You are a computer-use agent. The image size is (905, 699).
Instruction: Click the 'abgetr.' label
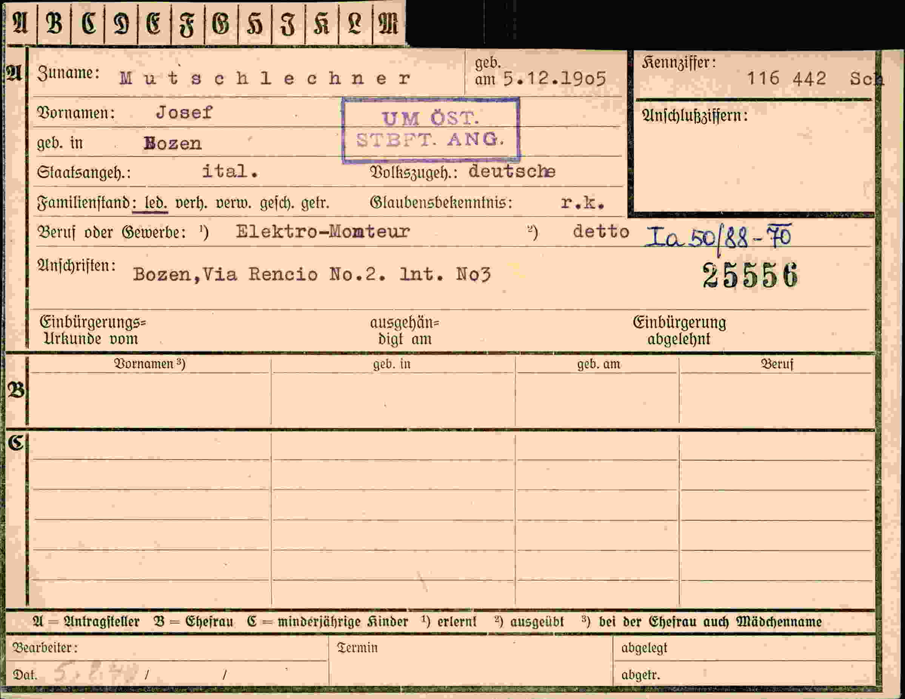point(640,674)
